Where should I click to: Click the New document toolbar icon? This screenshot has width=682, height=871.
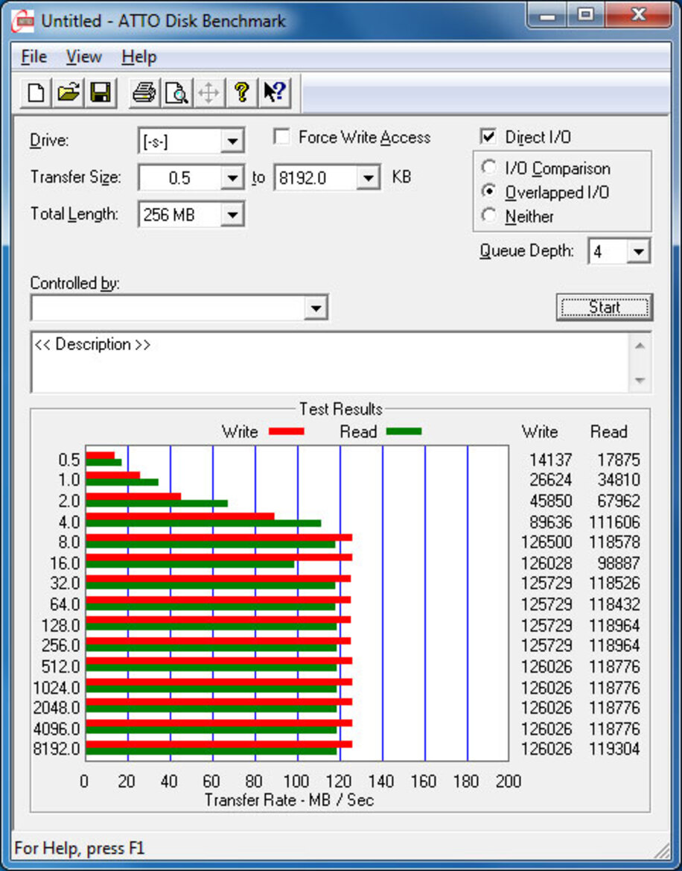click(x=36, y=92)
